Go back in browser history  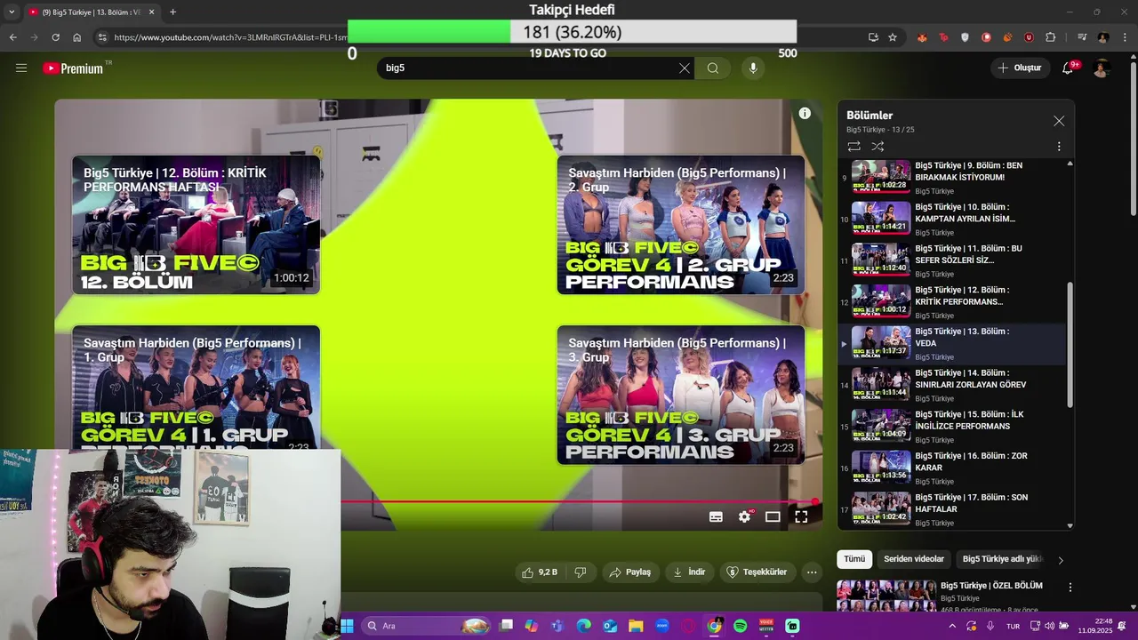pos(12,37)
